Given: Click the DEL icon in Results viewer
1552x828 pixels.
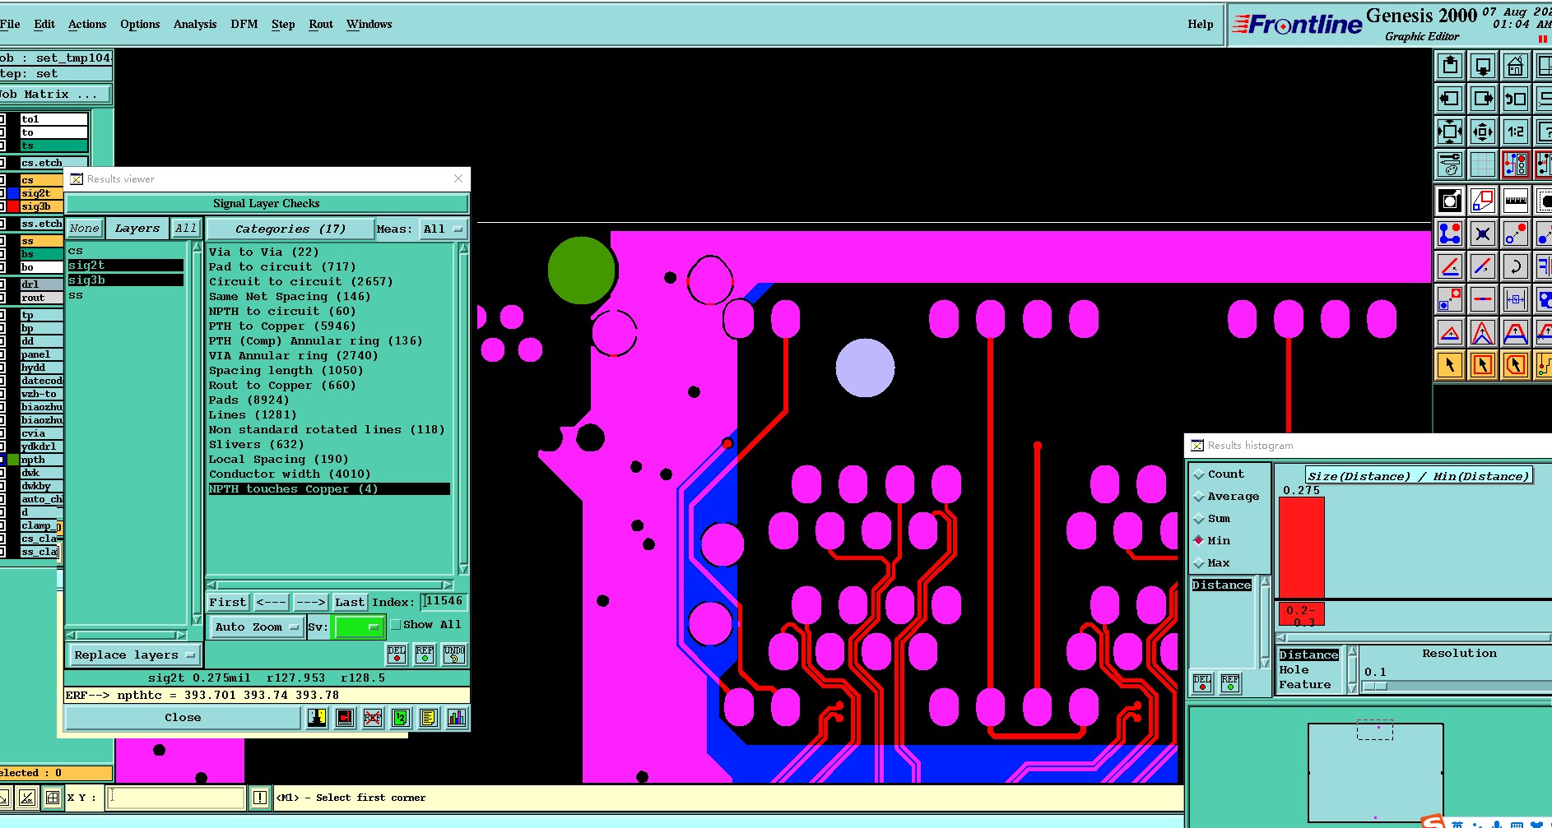Looking at the screenshot, I should 397,655.
